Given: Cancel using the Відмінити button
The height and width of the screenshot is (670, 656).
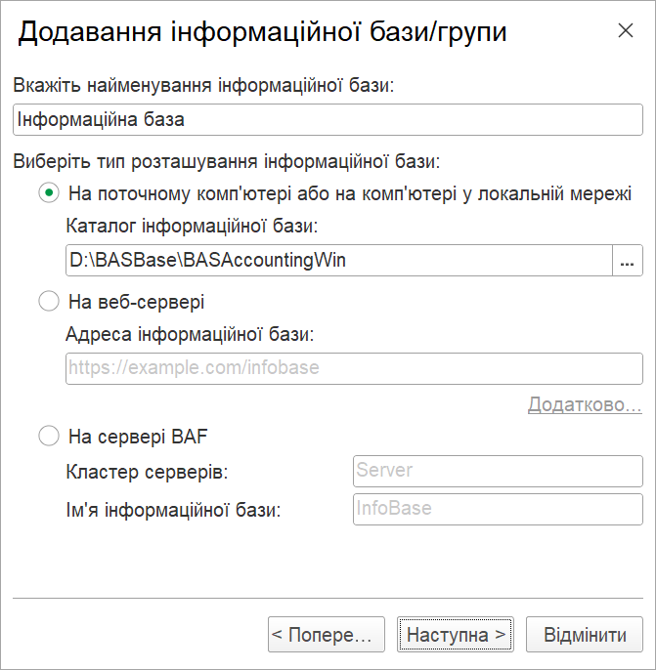Looking at the screenshot, I should pyautogui.click(x=585, y=635).
